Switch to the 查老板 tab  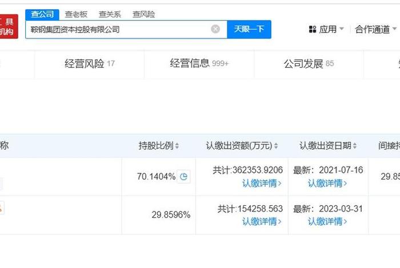(x=76, y=14)
